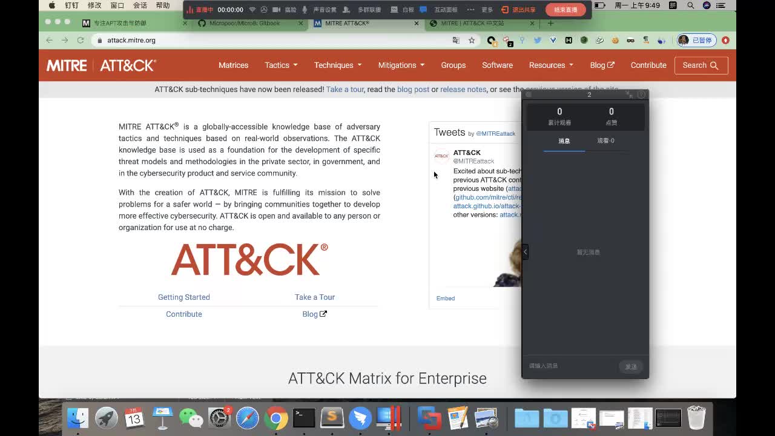Go back to previous page

coord(49,40)
